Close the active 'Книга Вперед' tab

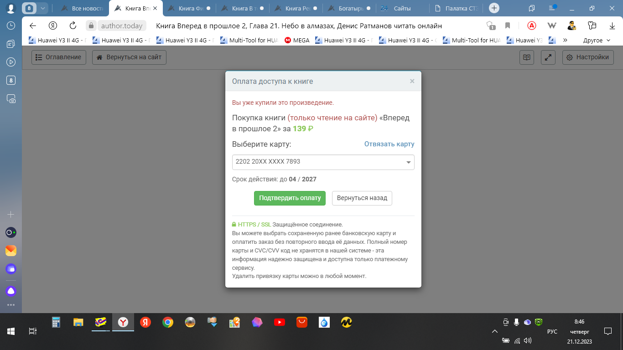pyautogui.click(x=155, y=8)
